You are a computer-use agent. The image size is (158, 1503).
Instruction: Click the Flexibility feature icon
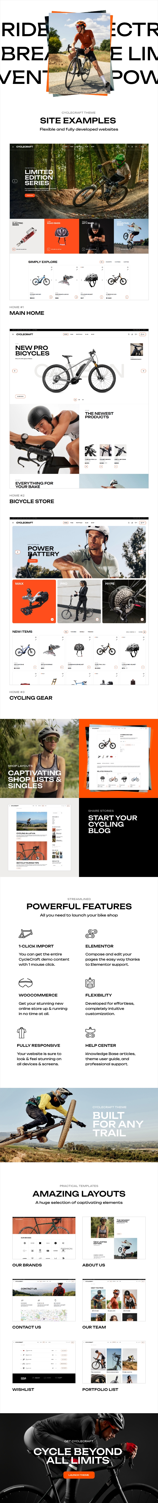(90, 983)
